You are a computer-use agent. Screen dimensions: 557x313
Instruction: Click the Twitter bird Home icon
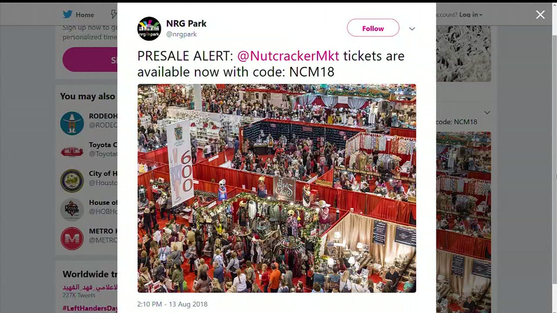pos(67,14)
